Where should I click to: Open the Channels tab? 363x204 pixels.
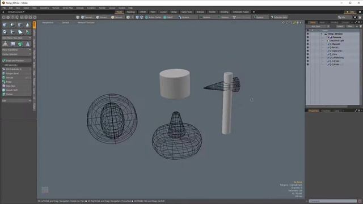click(x=326, y=111)
